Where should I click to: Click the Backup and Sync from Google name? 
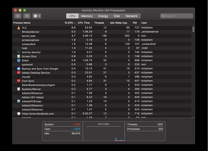click(40, 69)
